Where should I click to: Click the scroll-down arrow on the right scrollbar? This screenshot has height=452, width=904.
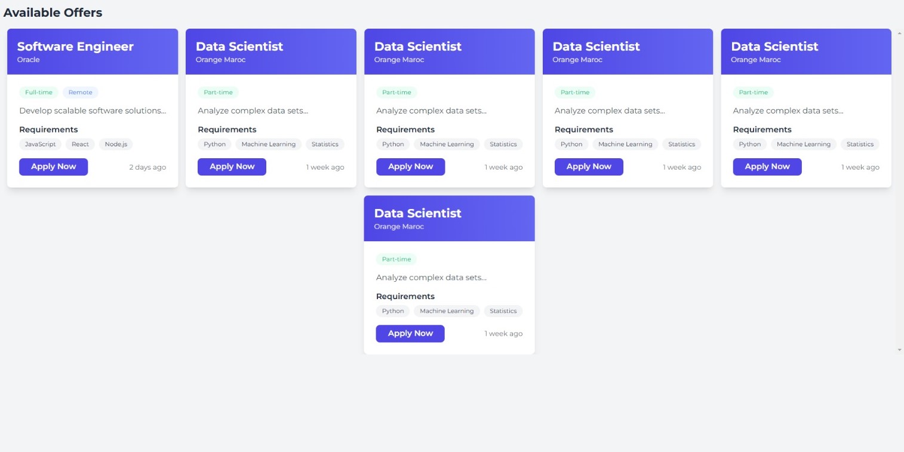899,349
